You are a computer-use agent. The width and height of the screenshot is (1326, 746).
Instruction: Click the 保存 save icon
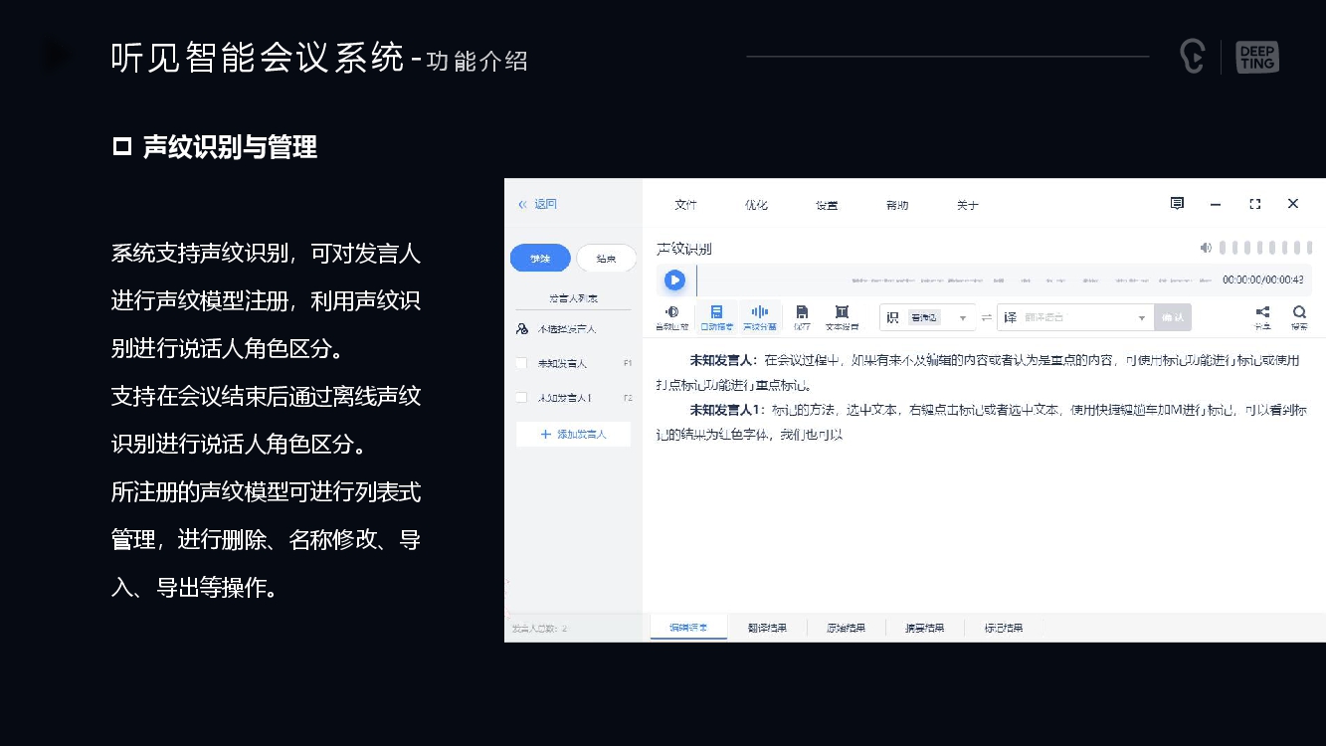(801, 316)
